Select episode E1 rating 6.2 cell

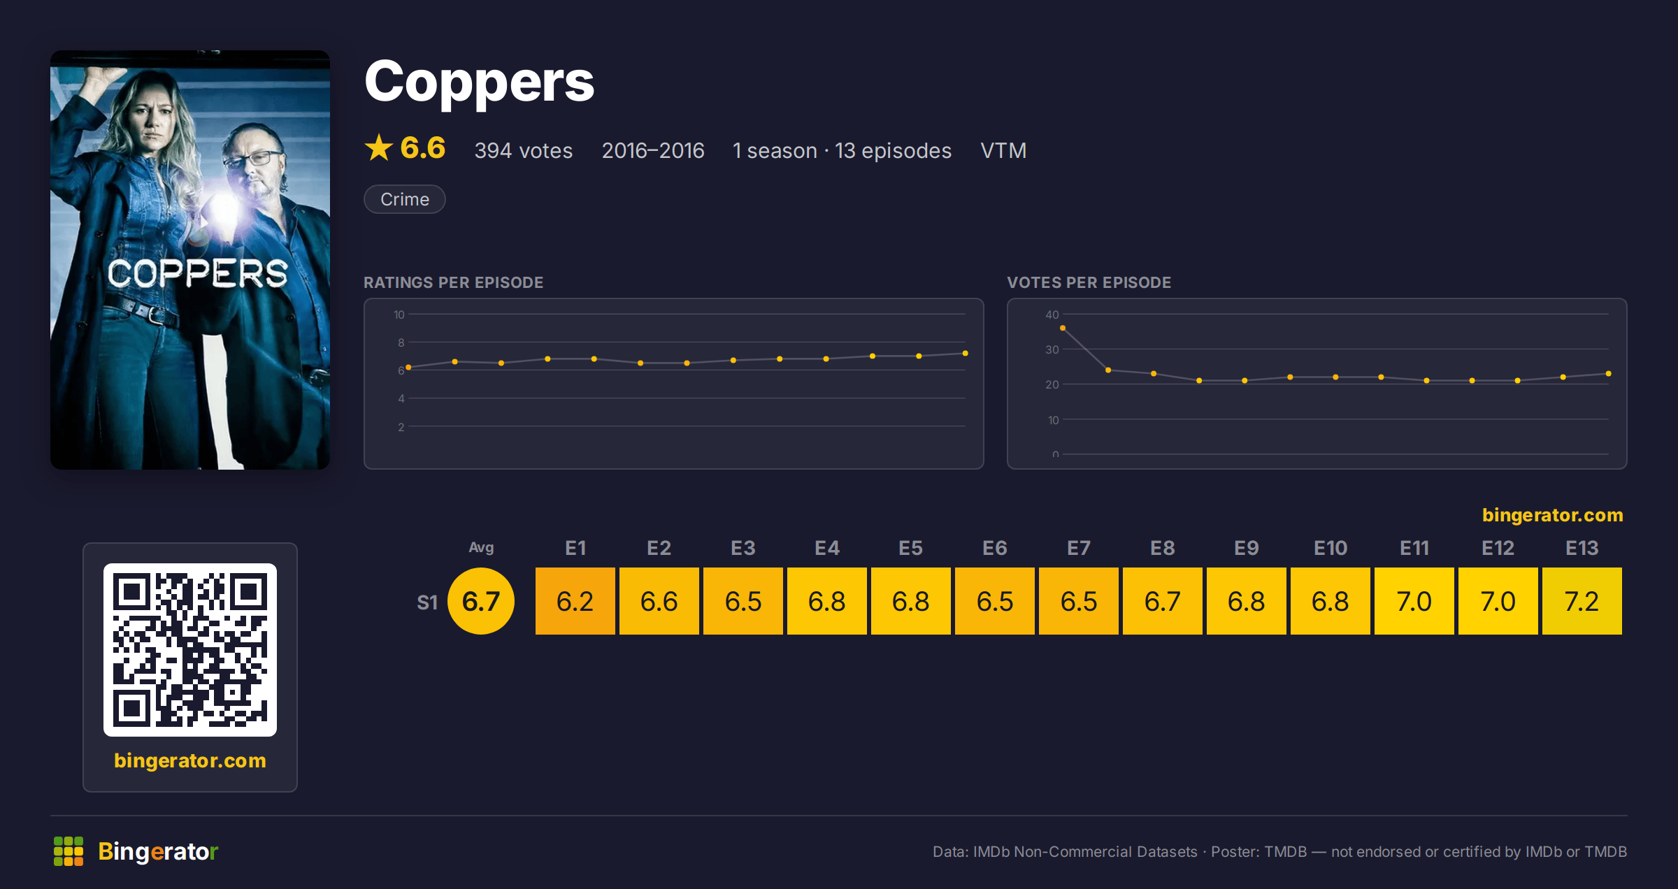coord(575,601)
